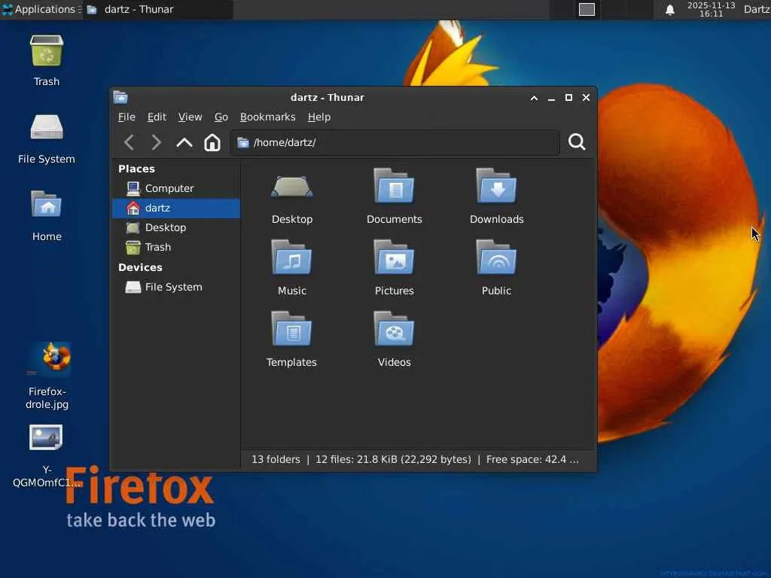Open the Desktop folder in file pane
771x578 pixels.
pos(292,196)
